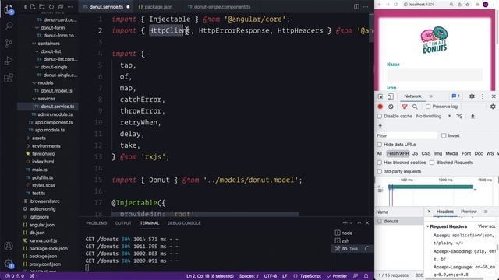The height and width of the screenshot is (280, 499).
Task: Show All network request types
Action: (379, 154)
